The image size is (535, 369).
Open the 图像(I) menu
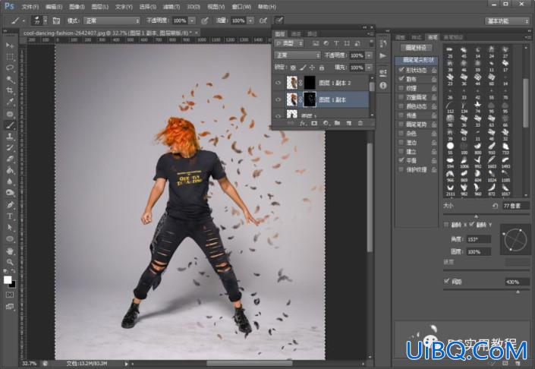[77, 7]
